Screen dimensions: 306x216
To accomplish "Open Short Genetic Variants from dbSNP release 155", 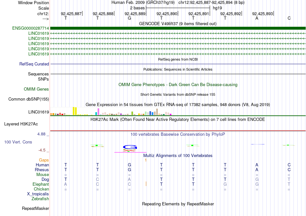I will tap(178, 94).
